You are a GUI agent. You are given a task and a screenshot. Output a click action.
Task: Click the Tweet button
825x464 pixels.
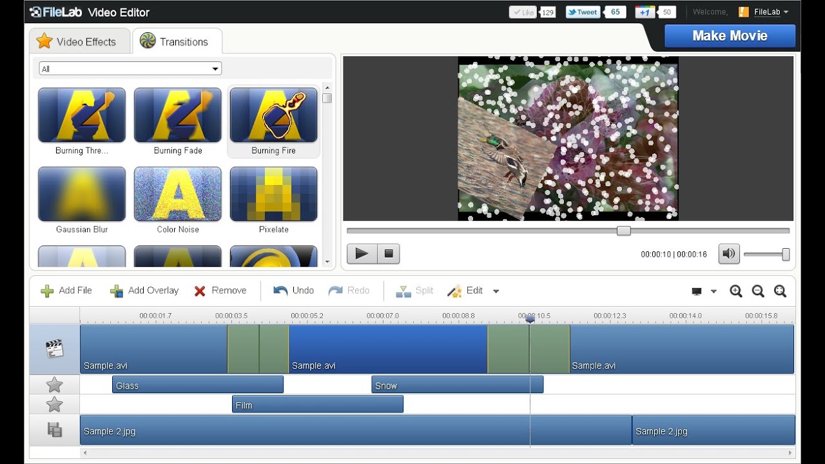[583, 12]
